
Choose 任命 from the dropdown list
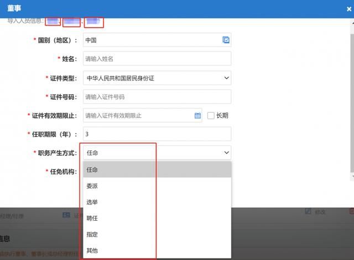point(157,170)
